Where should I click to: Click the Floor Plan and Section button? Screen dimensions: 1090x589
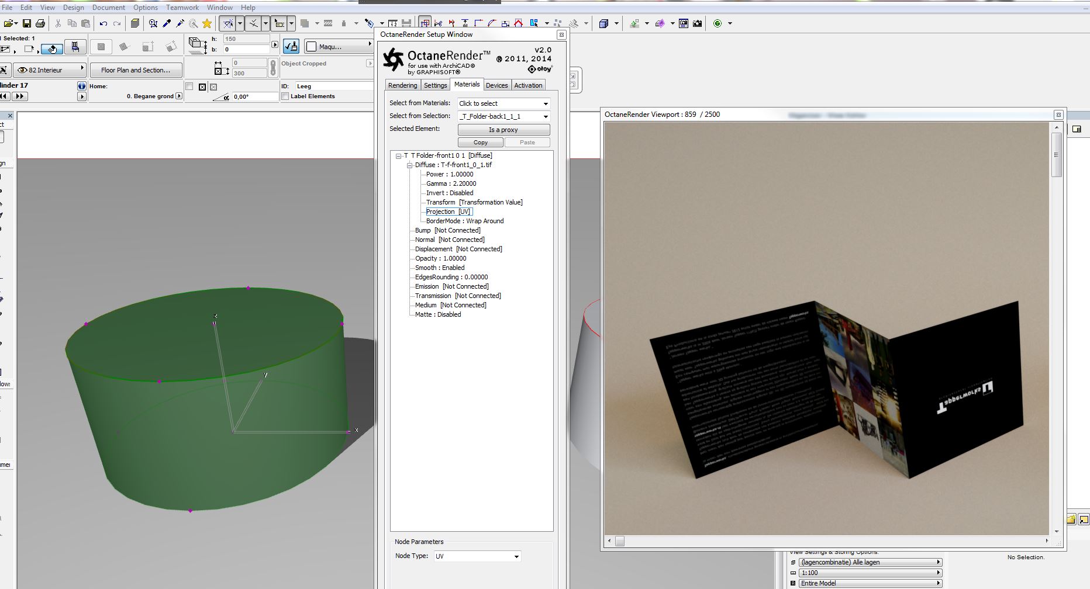click(x=136, y=70)
